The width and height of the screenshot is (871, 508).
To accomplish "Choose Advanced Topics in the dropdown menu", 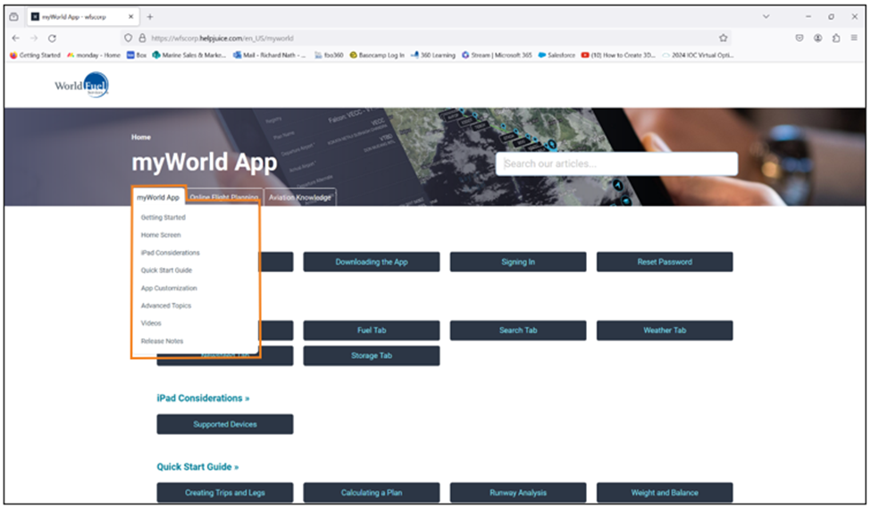I will click(166, 306).
